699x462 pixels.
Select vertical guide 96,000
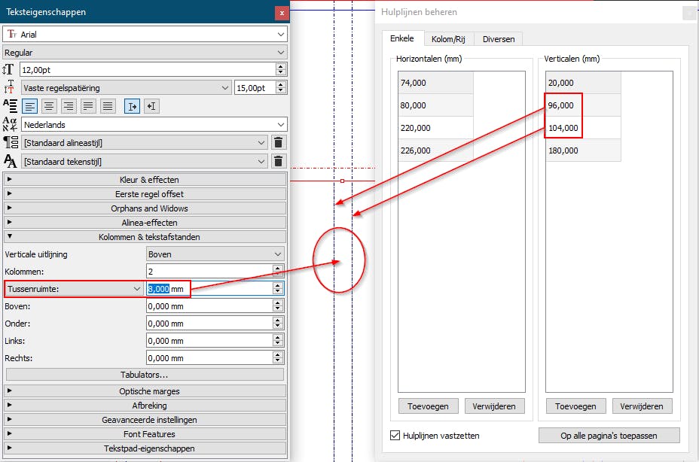pyautogui.click(x=583, y=105)
